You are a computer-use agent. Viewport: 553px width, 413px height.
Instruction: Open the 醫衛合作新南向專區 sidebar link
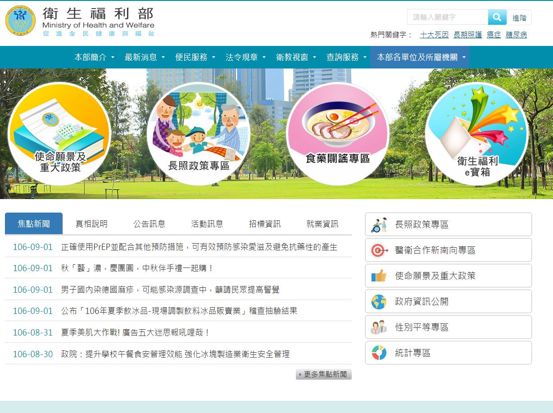point(449,250)
